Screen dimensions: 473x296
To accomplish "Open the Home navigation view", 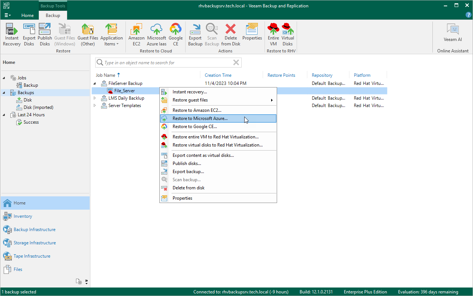I will point(45,203).
